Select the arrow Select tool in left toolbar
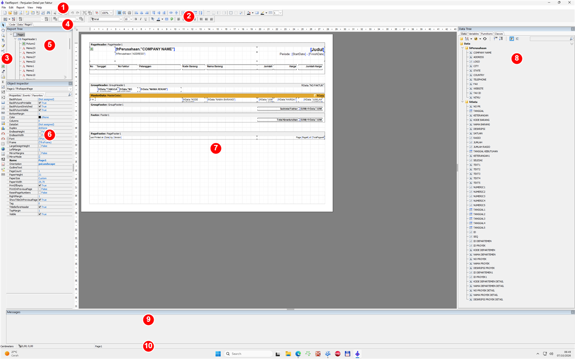Screen dimensions: 575x359 [x=3, y=25]
